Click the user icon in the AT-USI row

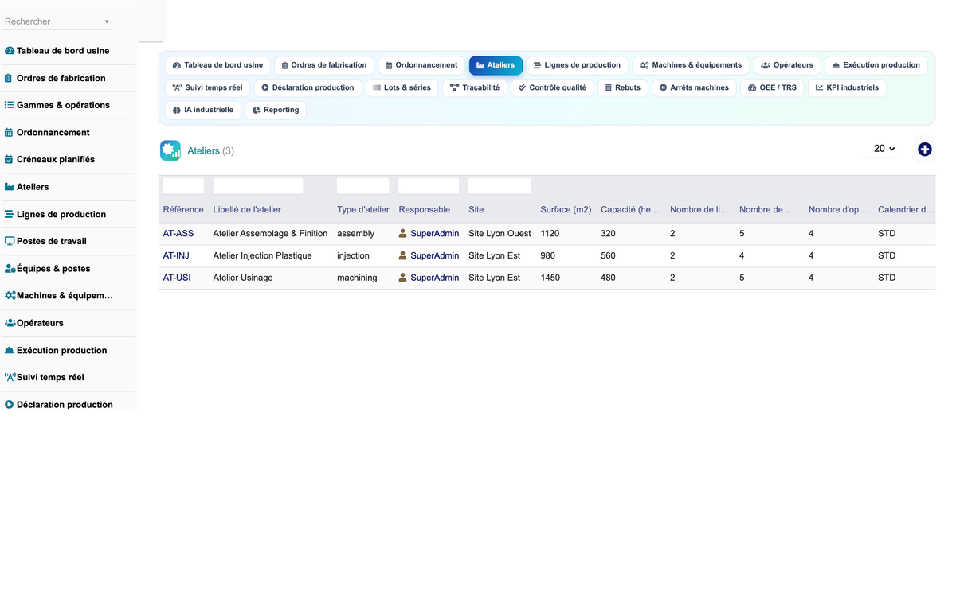tap(403, 278)
